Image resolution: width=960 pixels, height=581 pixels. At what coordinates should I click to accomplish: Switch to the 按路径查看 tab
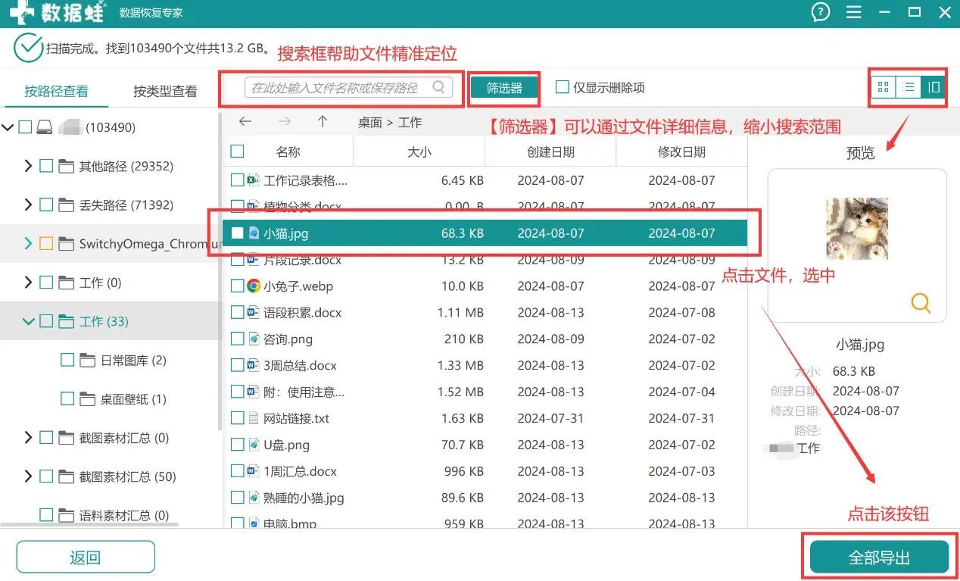click(x=57, y=91)
